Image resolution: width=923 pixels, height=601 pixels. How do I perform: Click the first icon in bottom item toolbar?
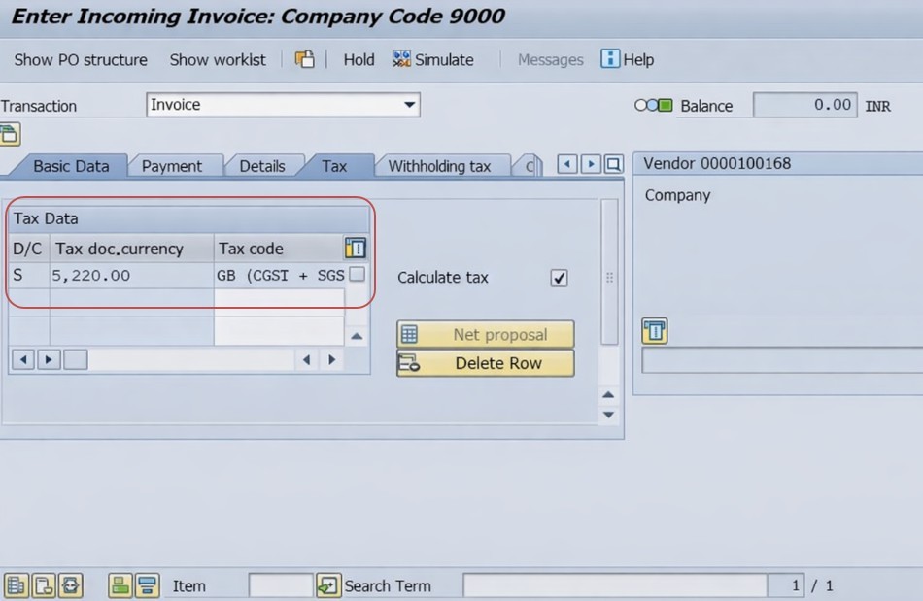[17, 585]
